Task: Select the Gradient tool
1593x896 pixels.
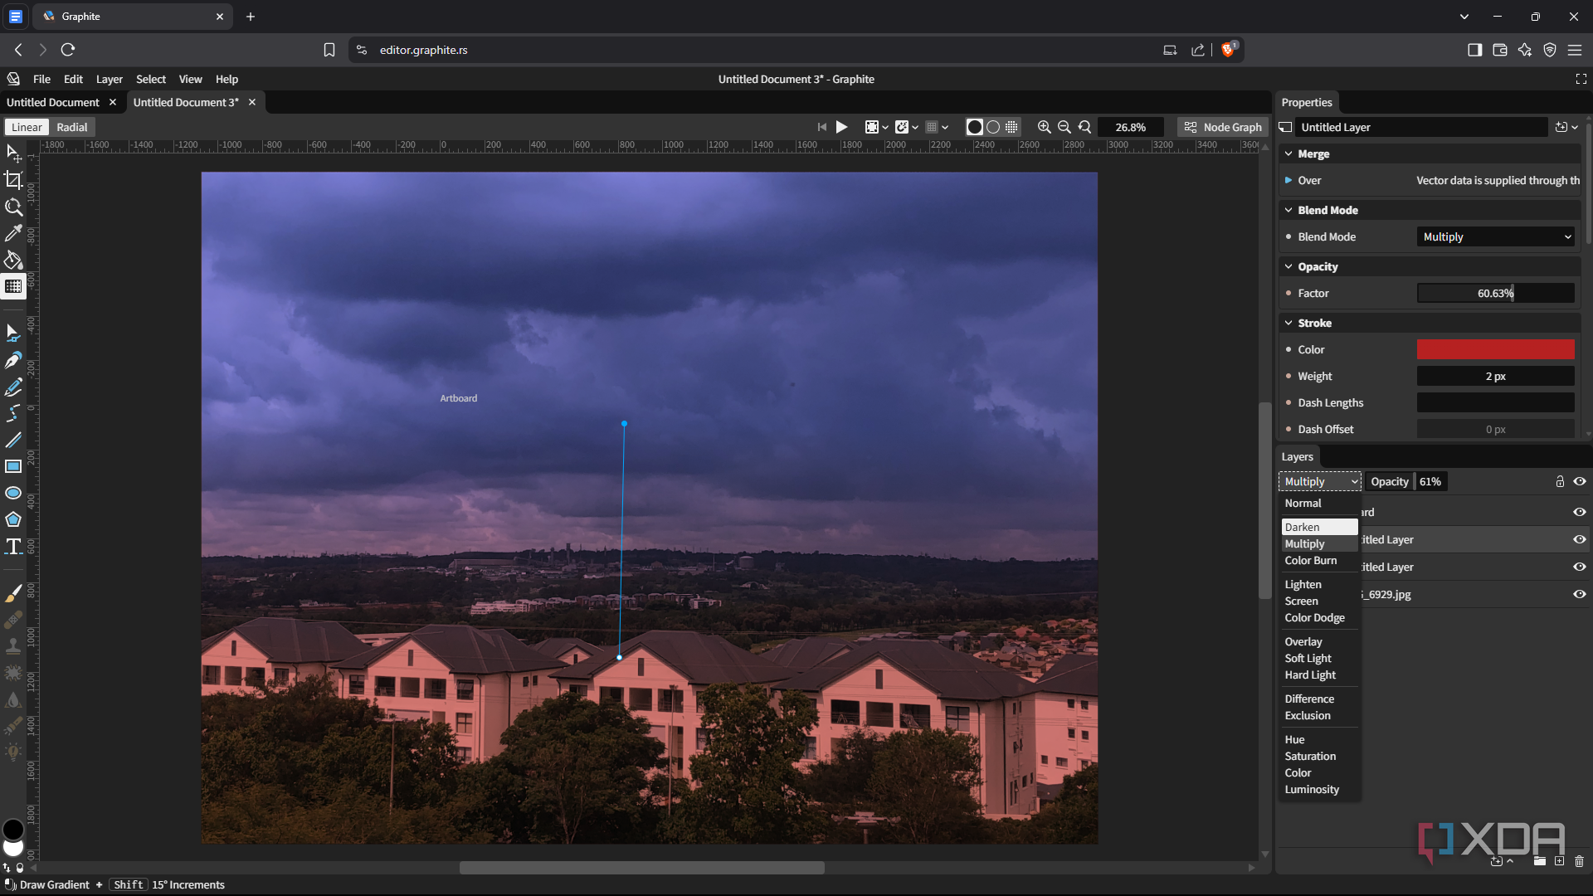Action: click(13, 286)
